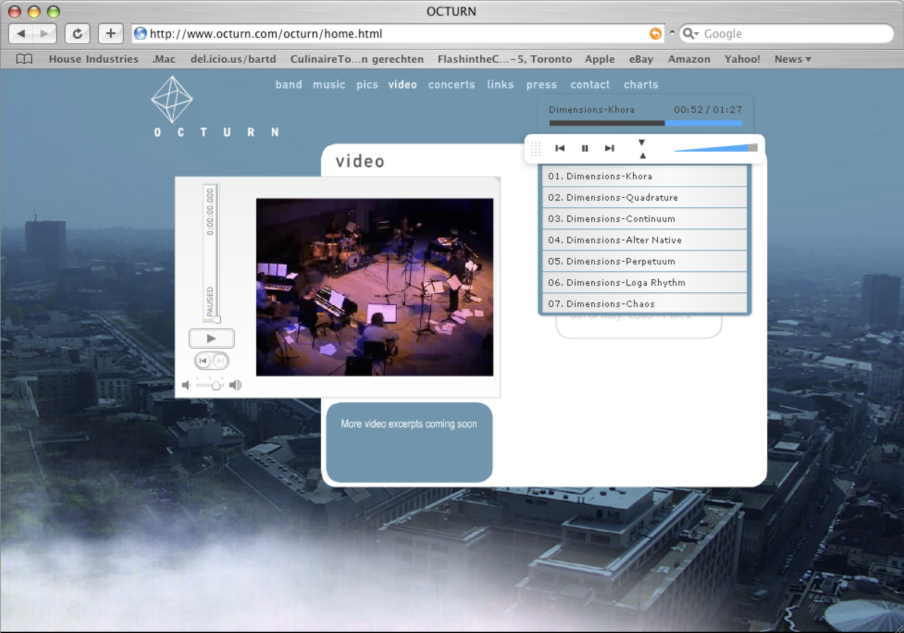Open the bookmarks book icon
This screenshot has height=633, width=904.
click(x=24, y=59)
